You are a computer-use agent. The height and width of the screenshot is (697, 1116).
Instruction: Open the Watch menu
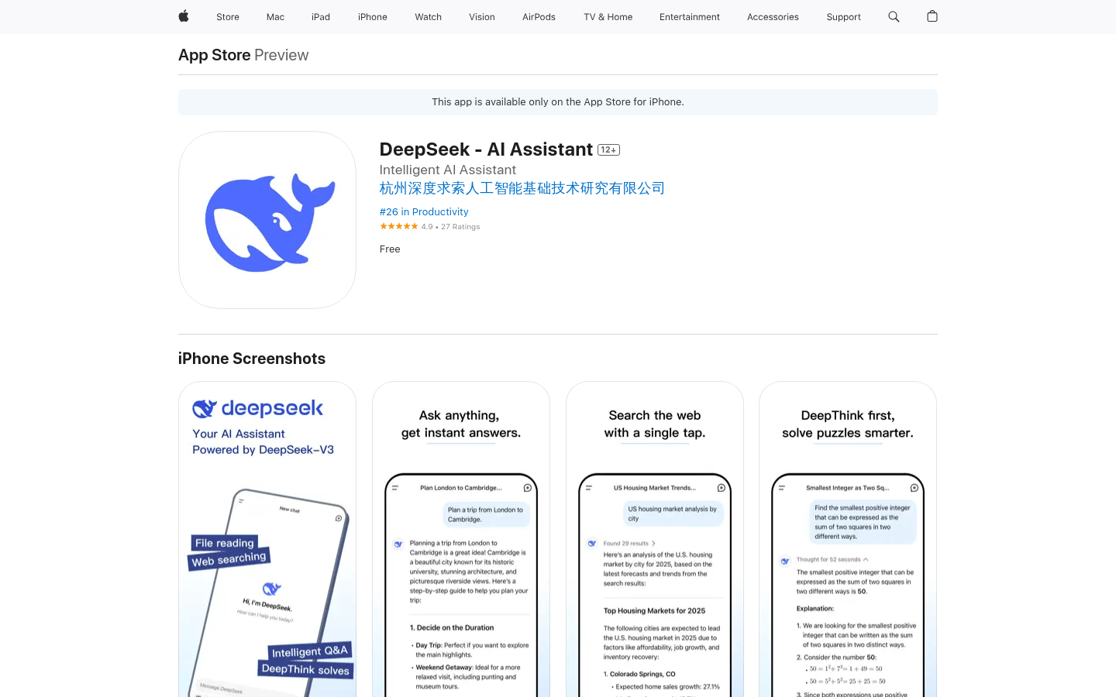[428, 17]
